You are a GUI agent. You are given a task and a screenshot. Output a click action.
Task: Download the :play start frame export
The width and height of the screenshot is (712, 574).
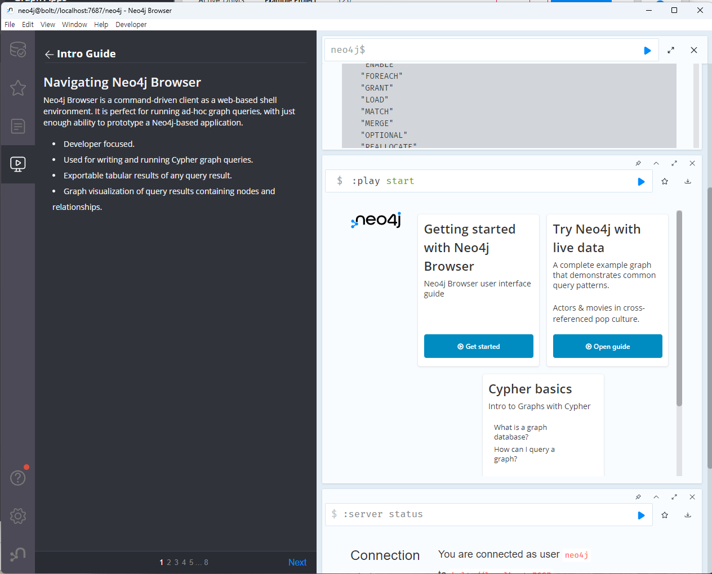688,181
